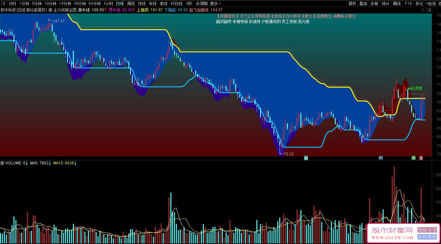This screenshot has width=441, height=244.
Task: Click the 融资融券 tag
Action: click(224, 22)
